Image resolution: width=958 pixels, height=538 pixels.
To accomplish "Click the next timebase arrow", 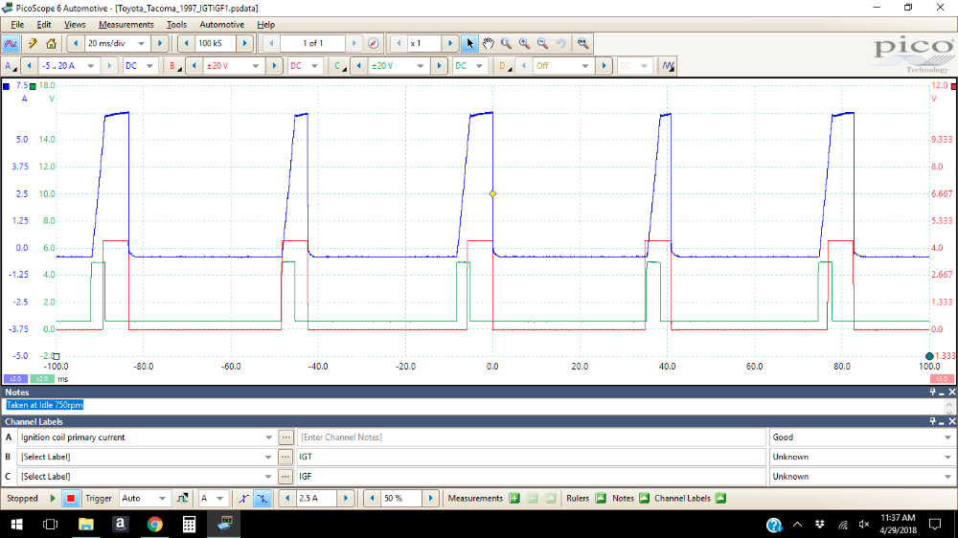I will coord(160,43).
